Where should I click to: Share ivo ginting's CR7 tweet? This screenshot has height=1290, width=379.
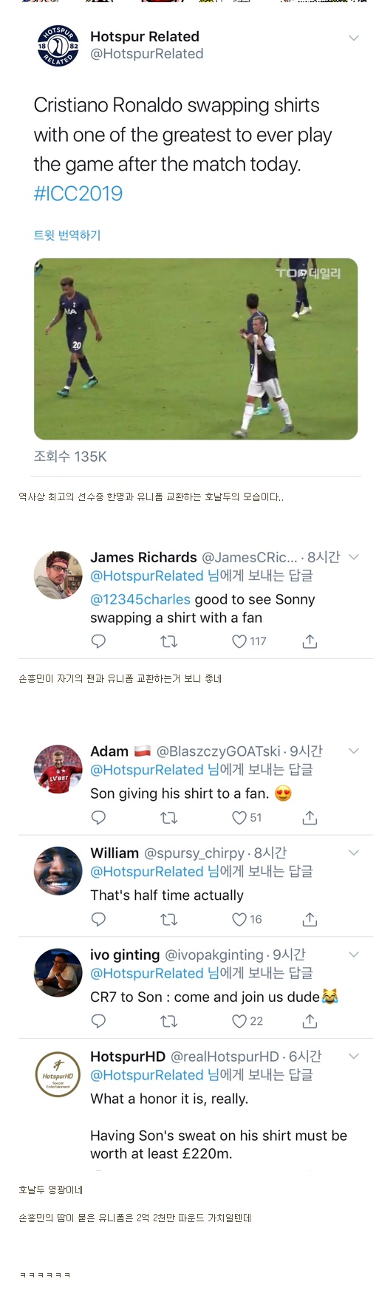coord(310,1021)
